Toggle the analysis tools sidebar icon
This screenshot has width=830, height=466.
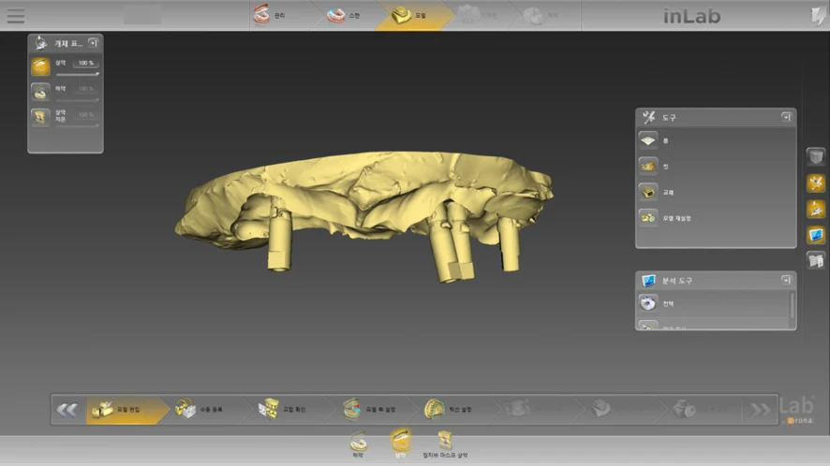[x=816, y=235]
